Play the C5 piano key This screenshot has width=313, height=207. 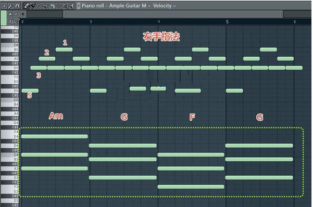pyautogui.click(x=10, y=100)
